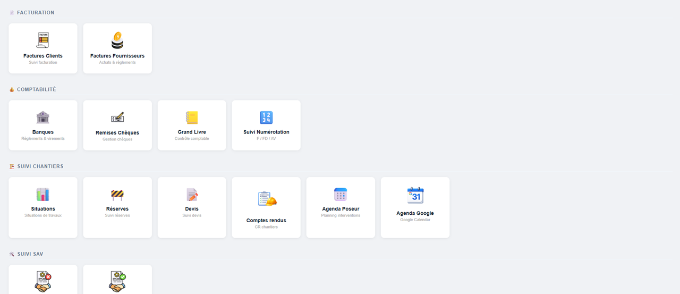The image size is (680, 294).
Task: Click the SAV handshake icon with red cross
Action: [43, 282]
